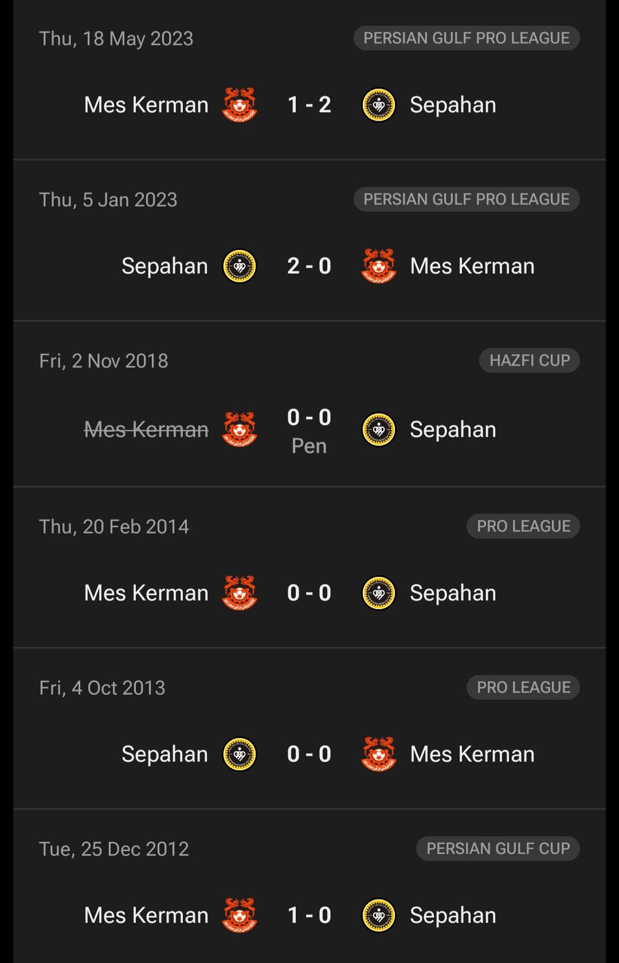
Task: Click the crossed-out Mes Kerman team name
Action: 146,430
